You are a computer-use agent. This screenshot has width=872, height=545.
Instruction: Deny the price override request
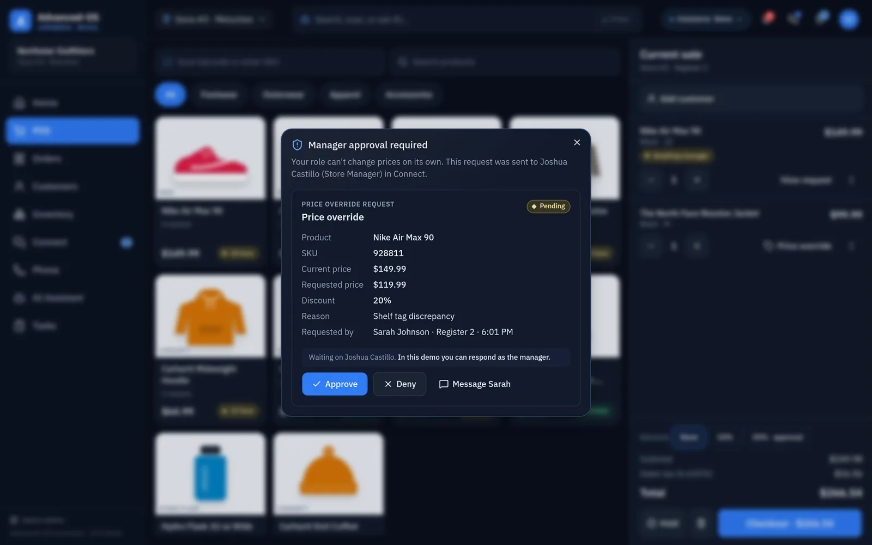pyautogui.click(x=399, y=384)
